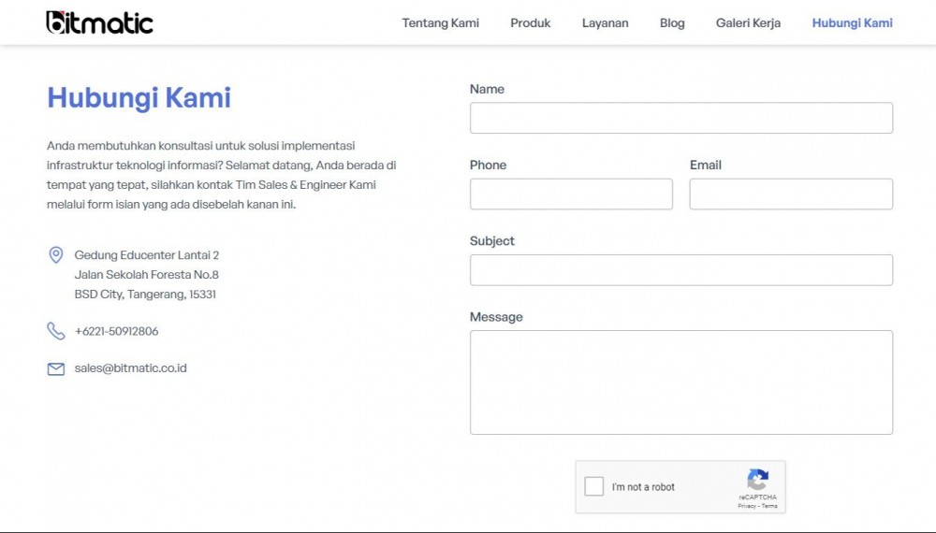Screen dimensions: 936x533
Task: Open the Galeri Kerja menu item
Action: [x=748, y=22]
